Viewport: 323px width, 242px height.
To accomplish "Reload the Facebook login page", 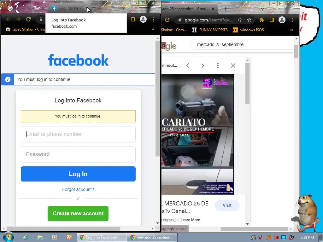I will (x=28, y=19).
